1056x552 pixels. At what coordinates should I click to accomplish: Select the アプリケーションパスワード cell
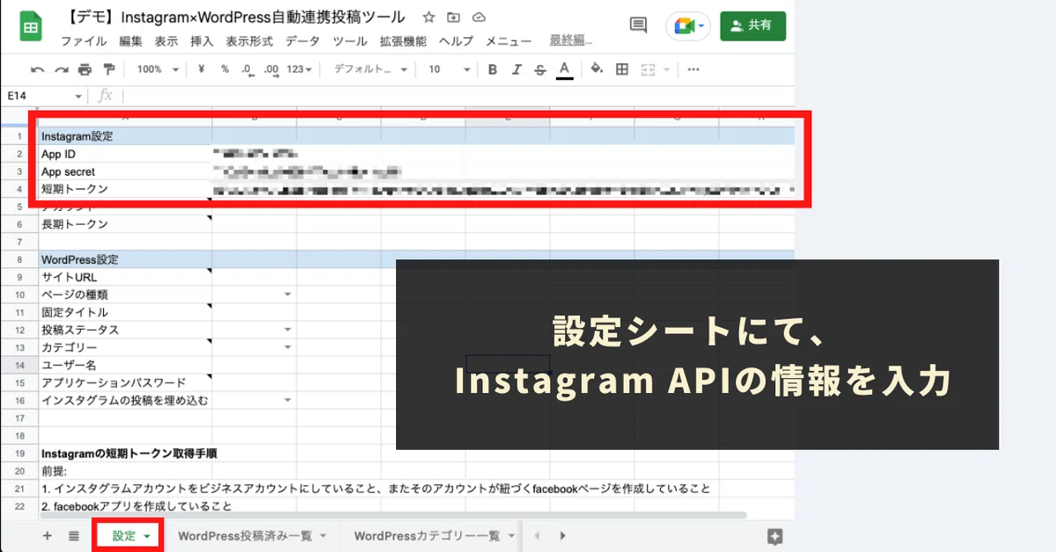125,382
